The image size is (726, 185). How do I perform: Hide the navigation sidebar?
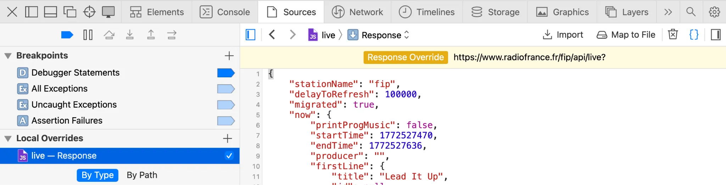tap(251, 35)
